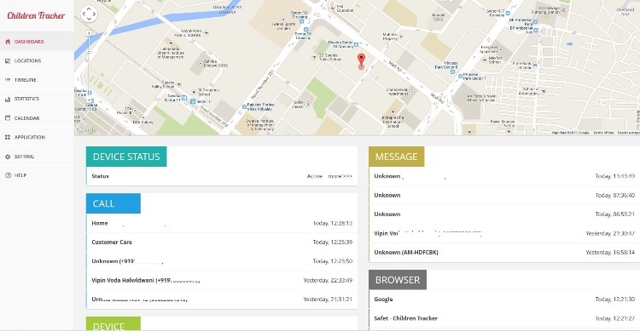Click the Calendar icon in sidebar
The image size is (640, 331).
point(8,118)
